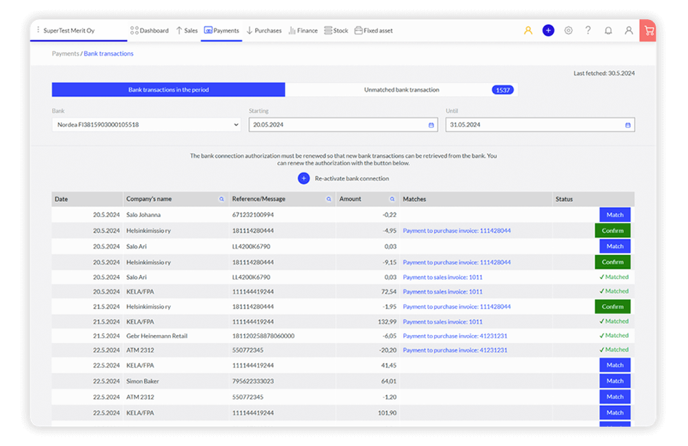Open the Dashboard menu
This screenshot has height=446, width=688.
tap(149, 30)
